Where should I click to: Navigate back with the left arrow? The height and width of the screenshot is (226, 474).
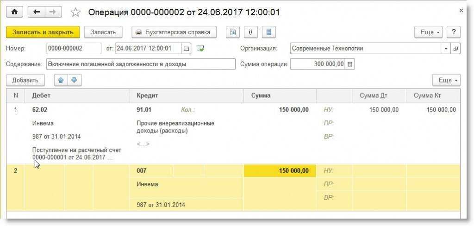[x=36, y=12]
